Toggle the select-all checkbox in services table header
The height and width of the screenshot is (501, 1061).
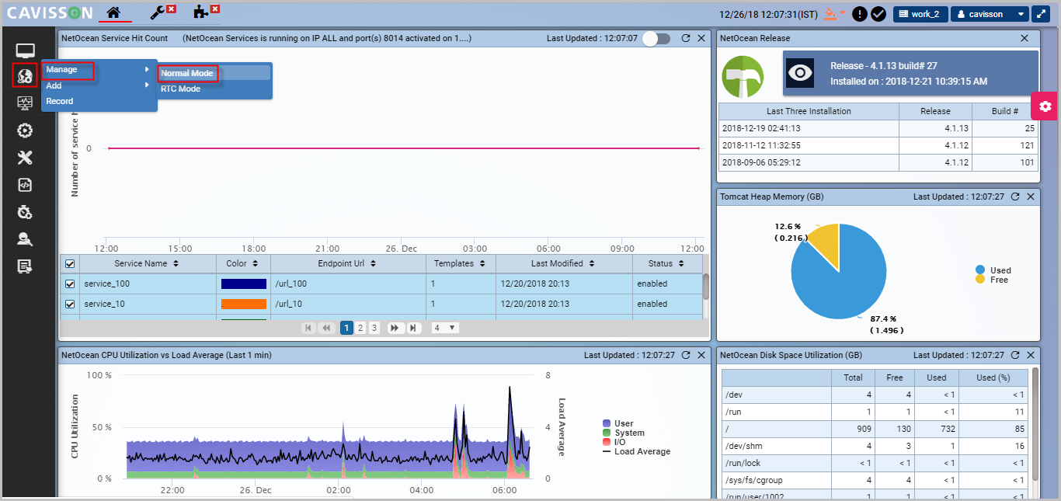70,264
